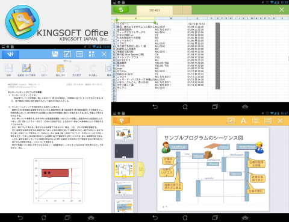Click the cell containing 'Wake Up, Girls!'
This screenshot has height=222, width=289.
coord(135,74)
